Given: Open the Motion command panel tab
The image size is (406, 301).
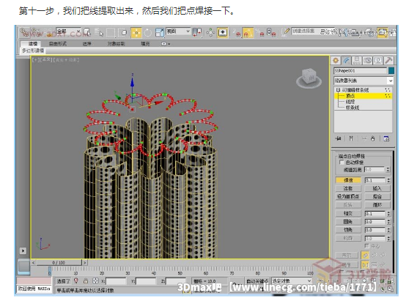Looking at the screenshot, I should point(367,61).
